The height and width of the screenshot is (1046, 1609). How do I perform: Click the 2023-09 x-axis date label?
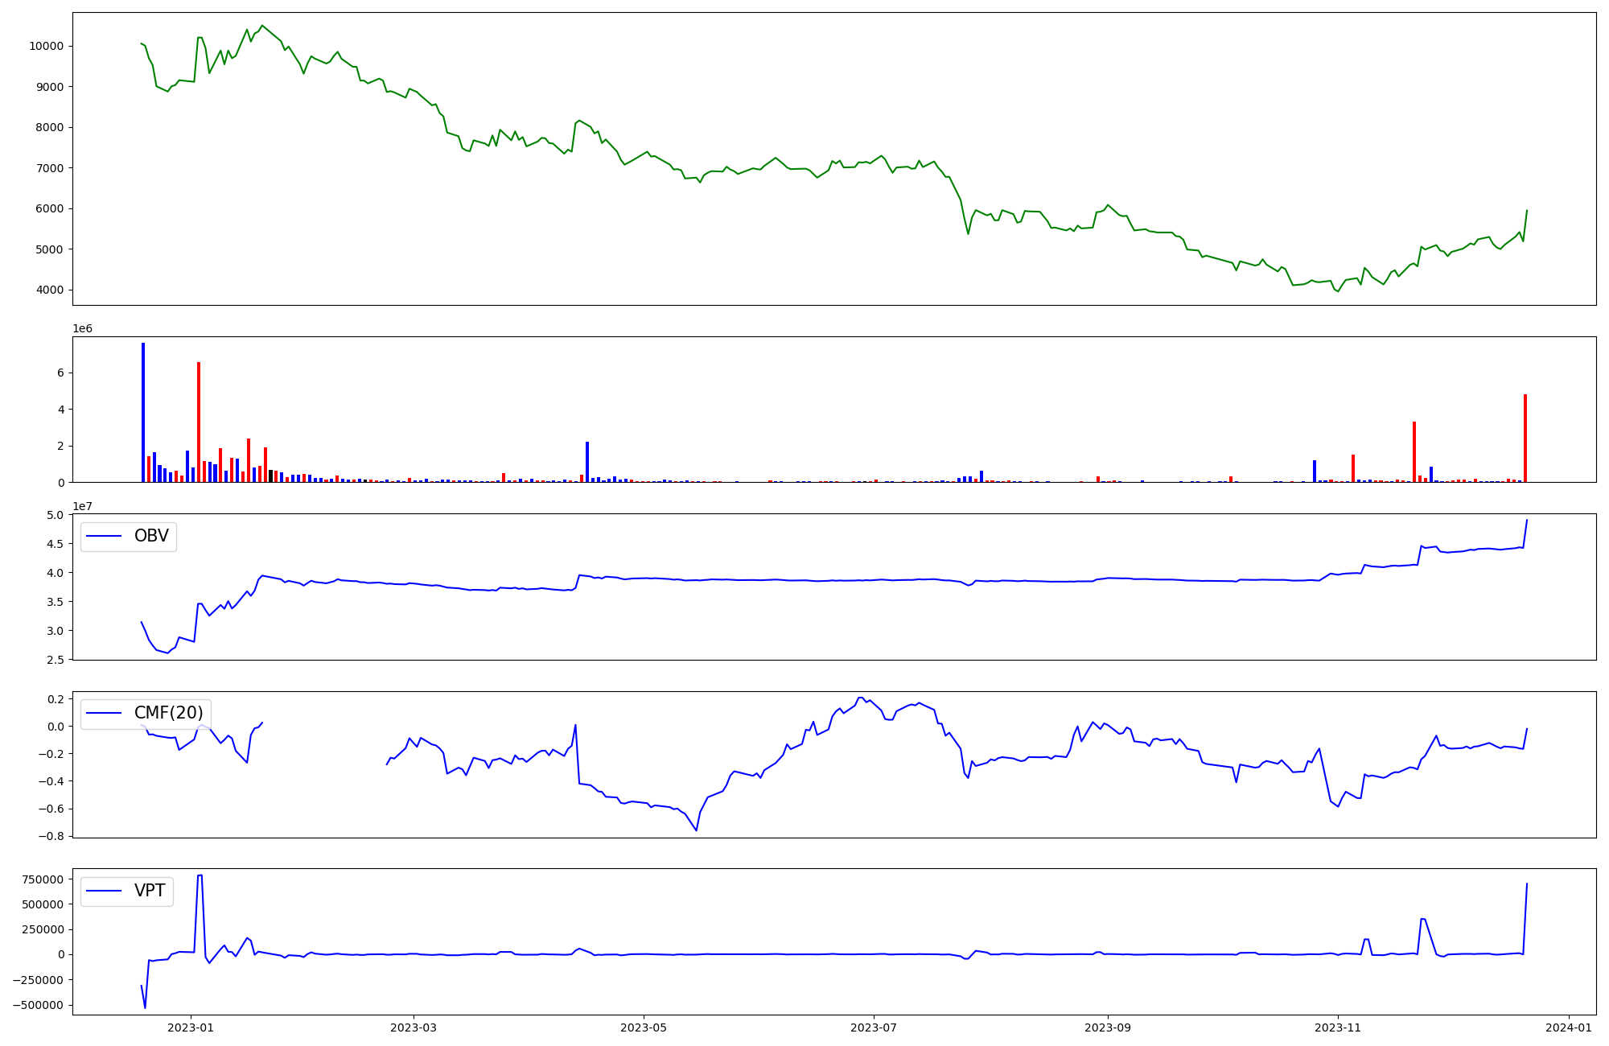1108,1027
